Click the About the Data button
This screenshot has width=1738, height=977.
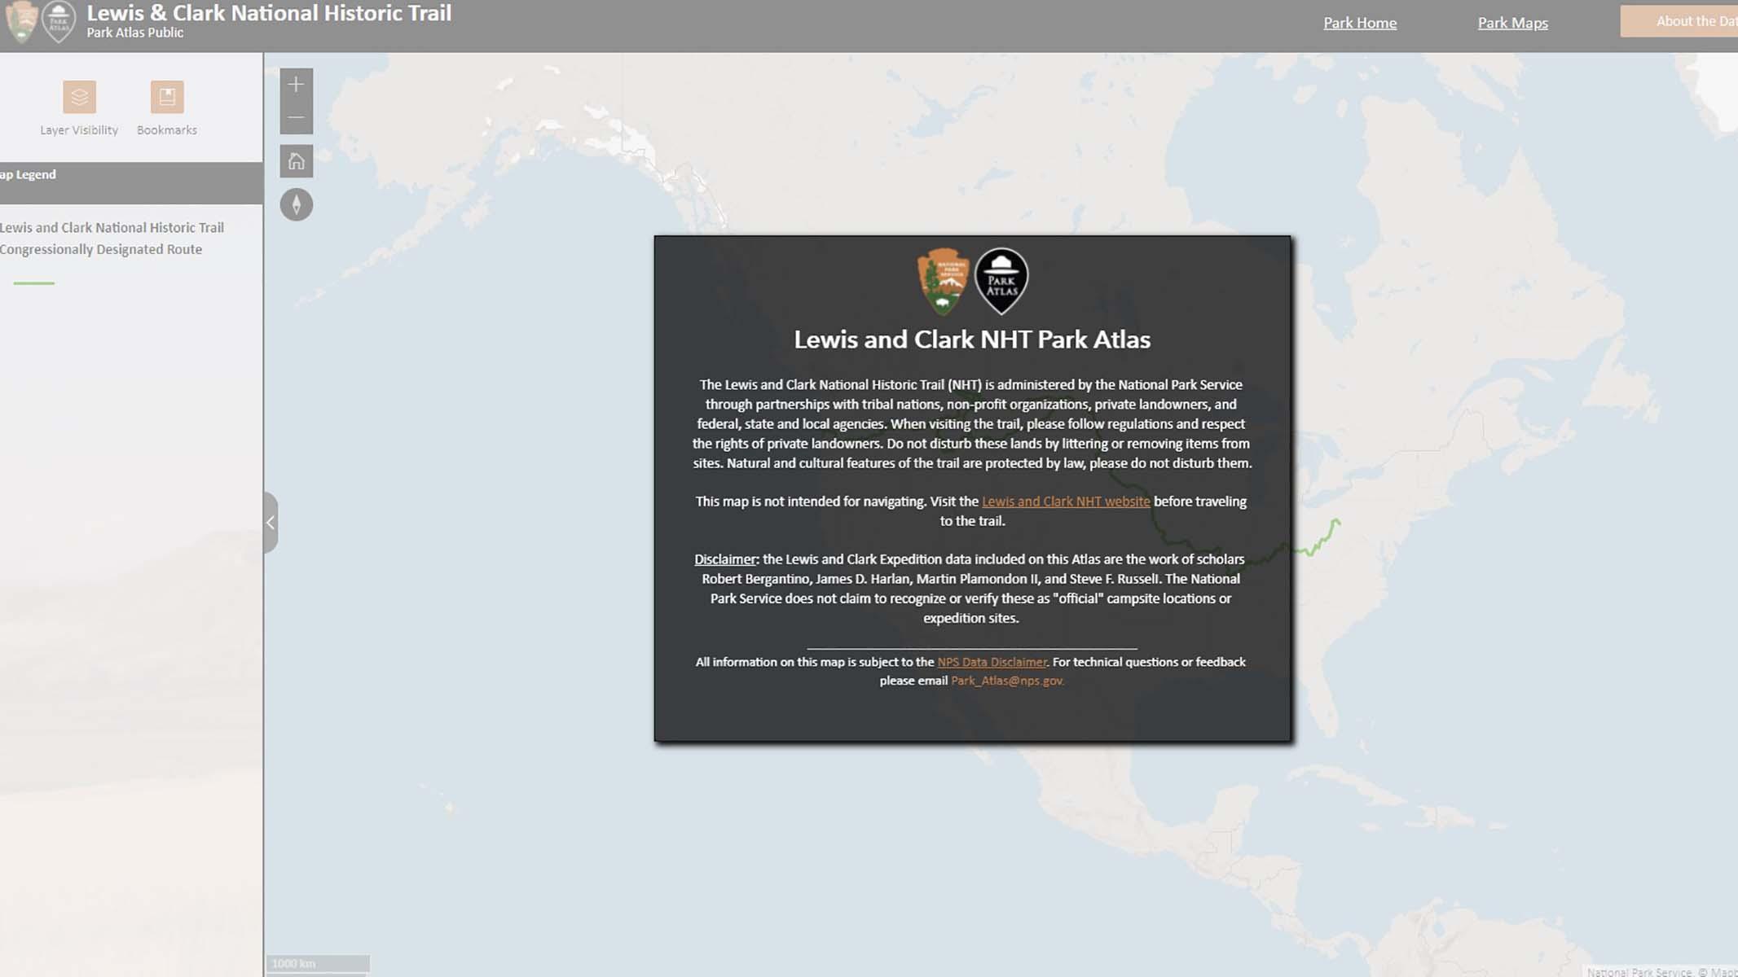click(x=1679, y=21)
